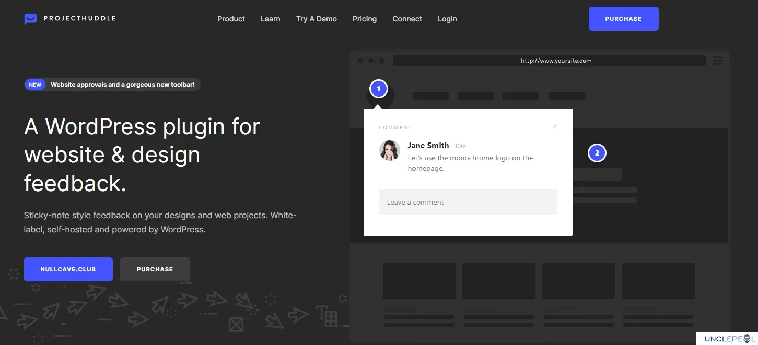Click the mock browser address bar

pos(549,61)
